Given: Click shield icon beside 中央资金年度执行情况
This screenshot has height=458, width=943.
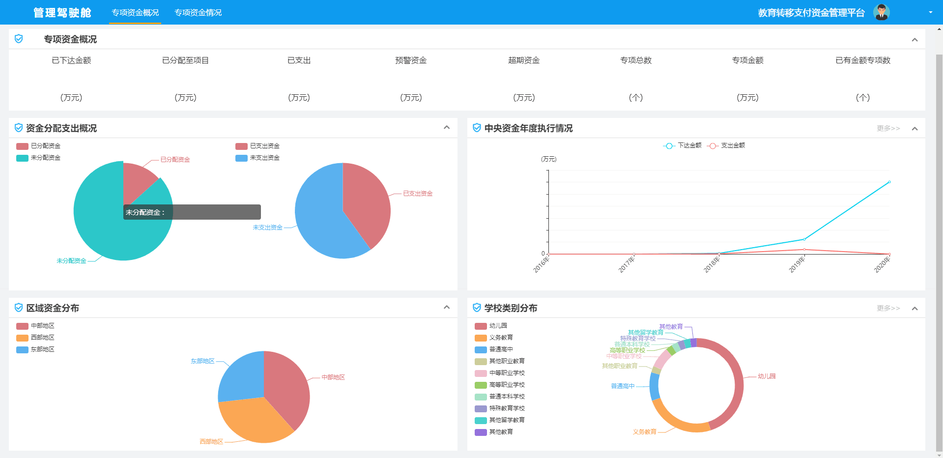Looking at the screenshot, I should [x=477, y=128].
